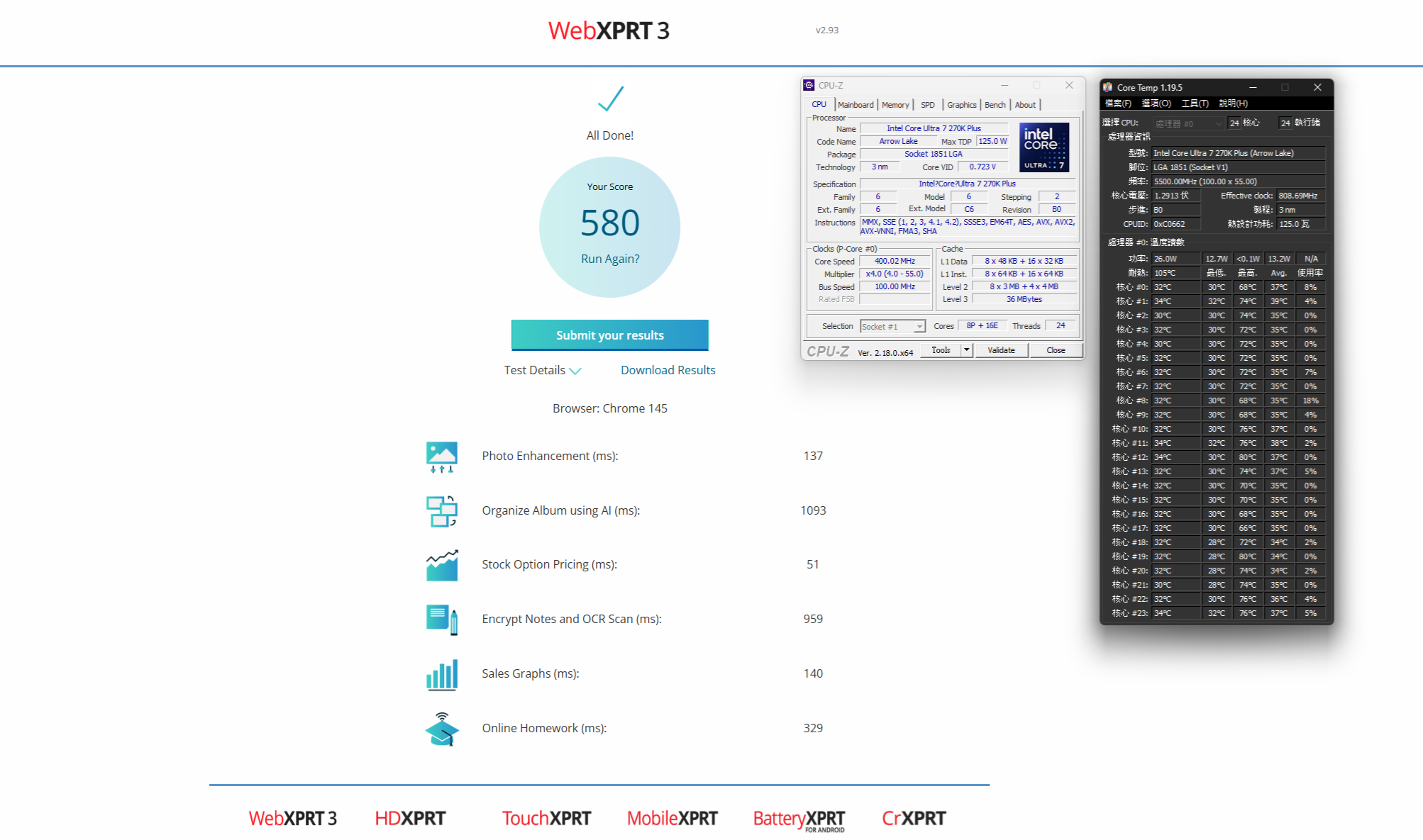Click the Sales Graphs bar chart icon

(441, 674)
